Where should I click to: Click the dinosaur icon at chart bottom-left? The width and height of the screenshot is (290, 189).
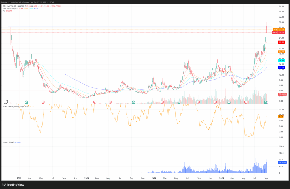tap(6, 102)
